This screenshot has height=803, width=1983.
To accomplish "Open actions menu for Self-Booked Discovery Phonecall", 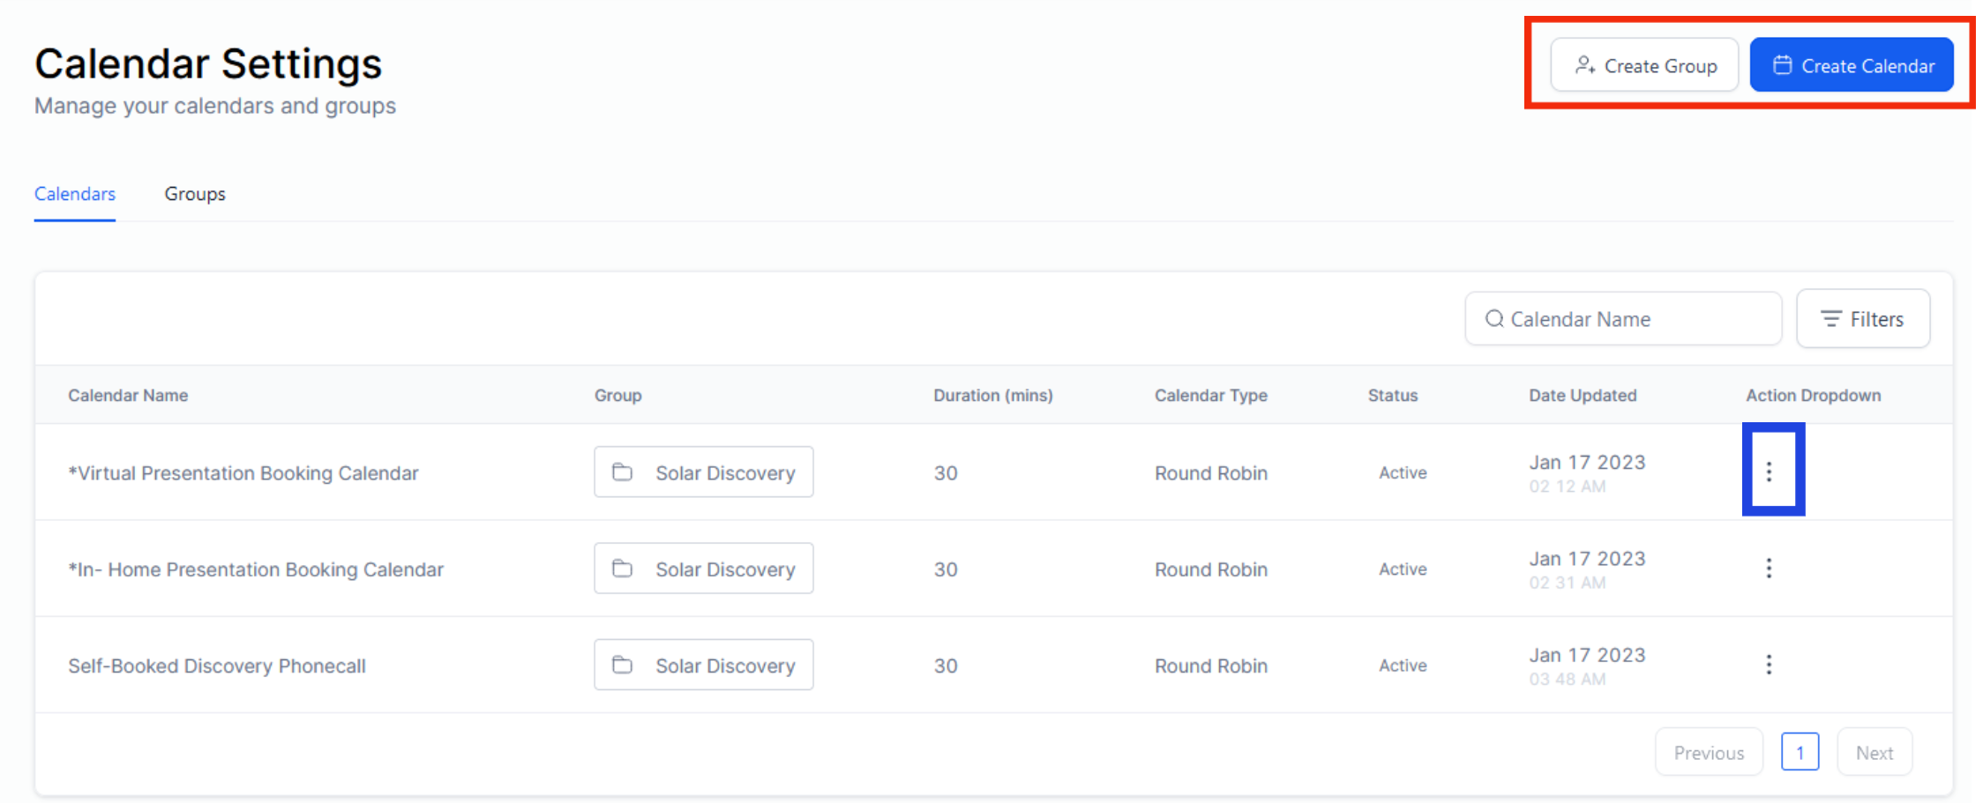I will 1769,665.
